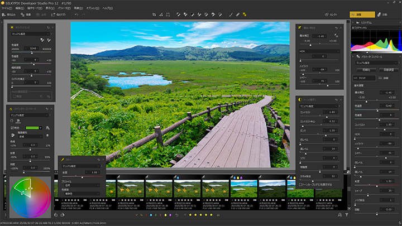402x226 pixels.
Task: Toggle the 有効 checkbox in Fine Color Controller
Action: (x=12, y=127)
